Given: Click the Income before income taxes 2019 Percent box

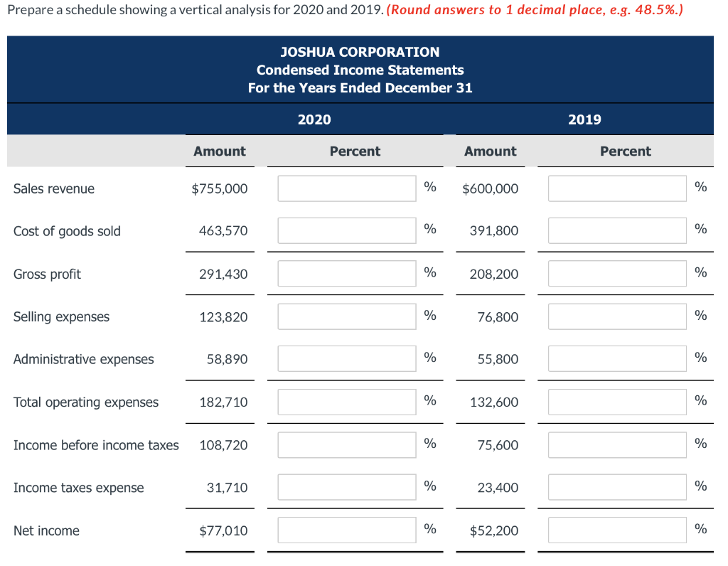Looking at the screenshot, I should point(617,444).
